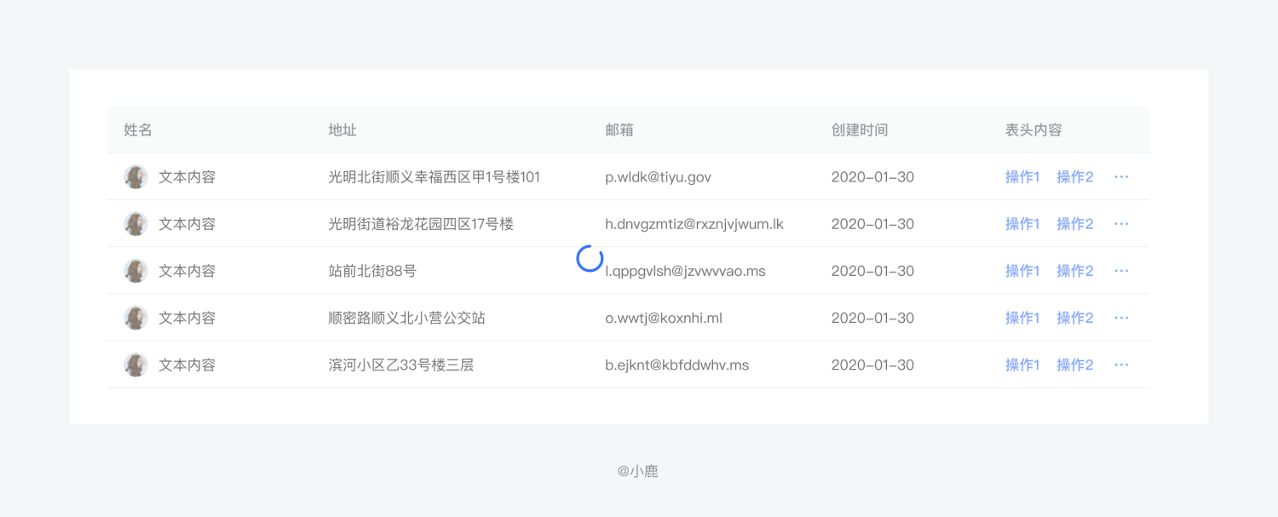Image resolution: width=1278 pixels, height=517 pixels.
Task: Select address 光明北街顺义幸福西区甲1号楼101
Action: coord(435,177)
